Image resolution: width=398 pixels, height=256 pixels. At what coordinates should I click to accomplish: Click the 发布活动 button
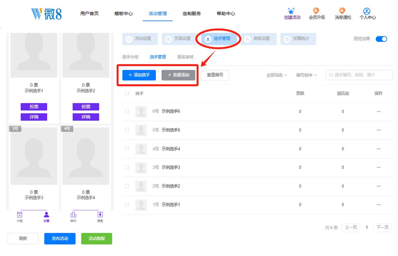(60, 239)
